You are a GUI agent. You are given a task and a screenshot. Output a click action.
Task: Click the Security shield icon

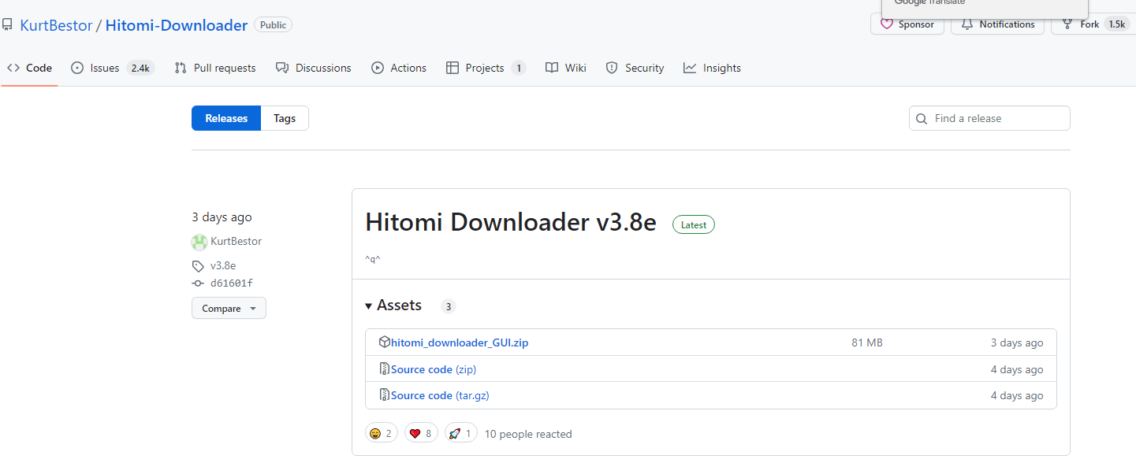[612, 68]
